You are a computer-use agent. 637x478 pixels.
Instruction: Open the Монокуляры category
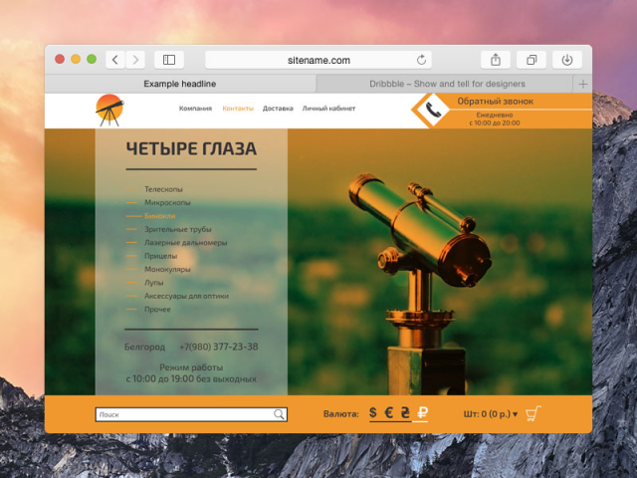coord(167,269)
